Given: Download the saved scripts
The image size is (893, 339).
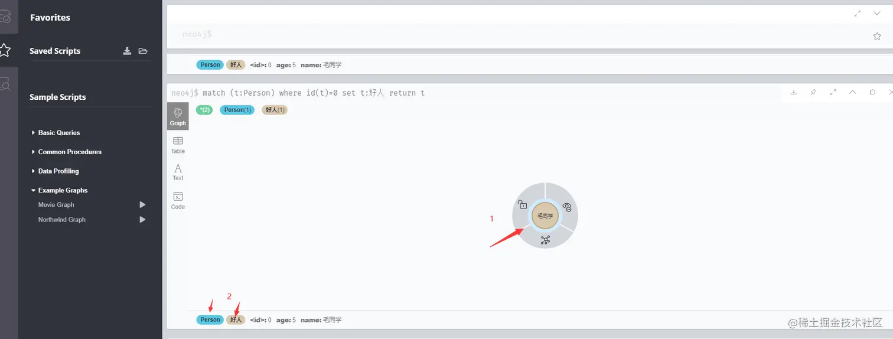Looking at the screenshot, I should (127, 51).
